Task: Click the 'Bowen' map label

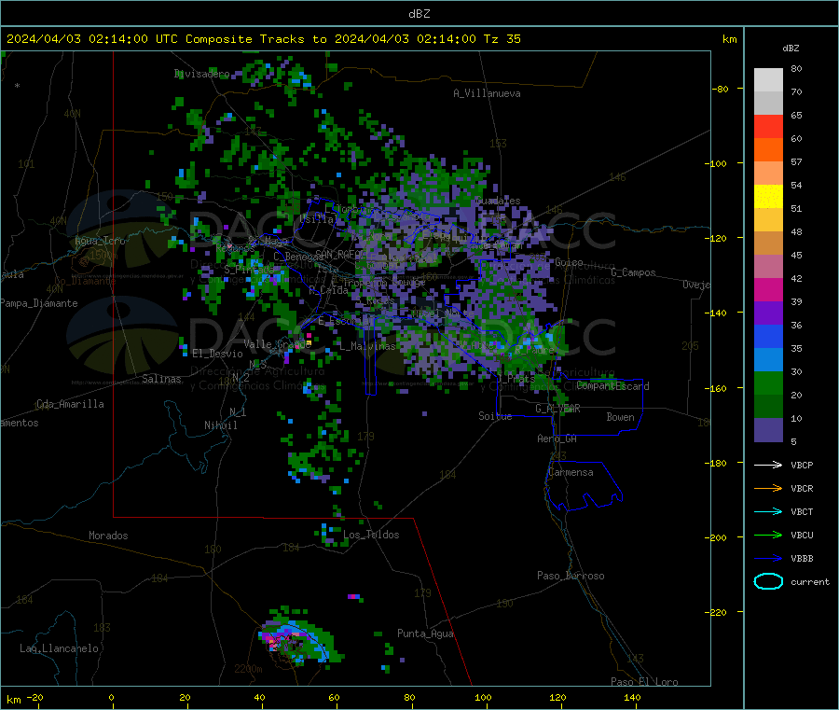Action: click(620, 416)
